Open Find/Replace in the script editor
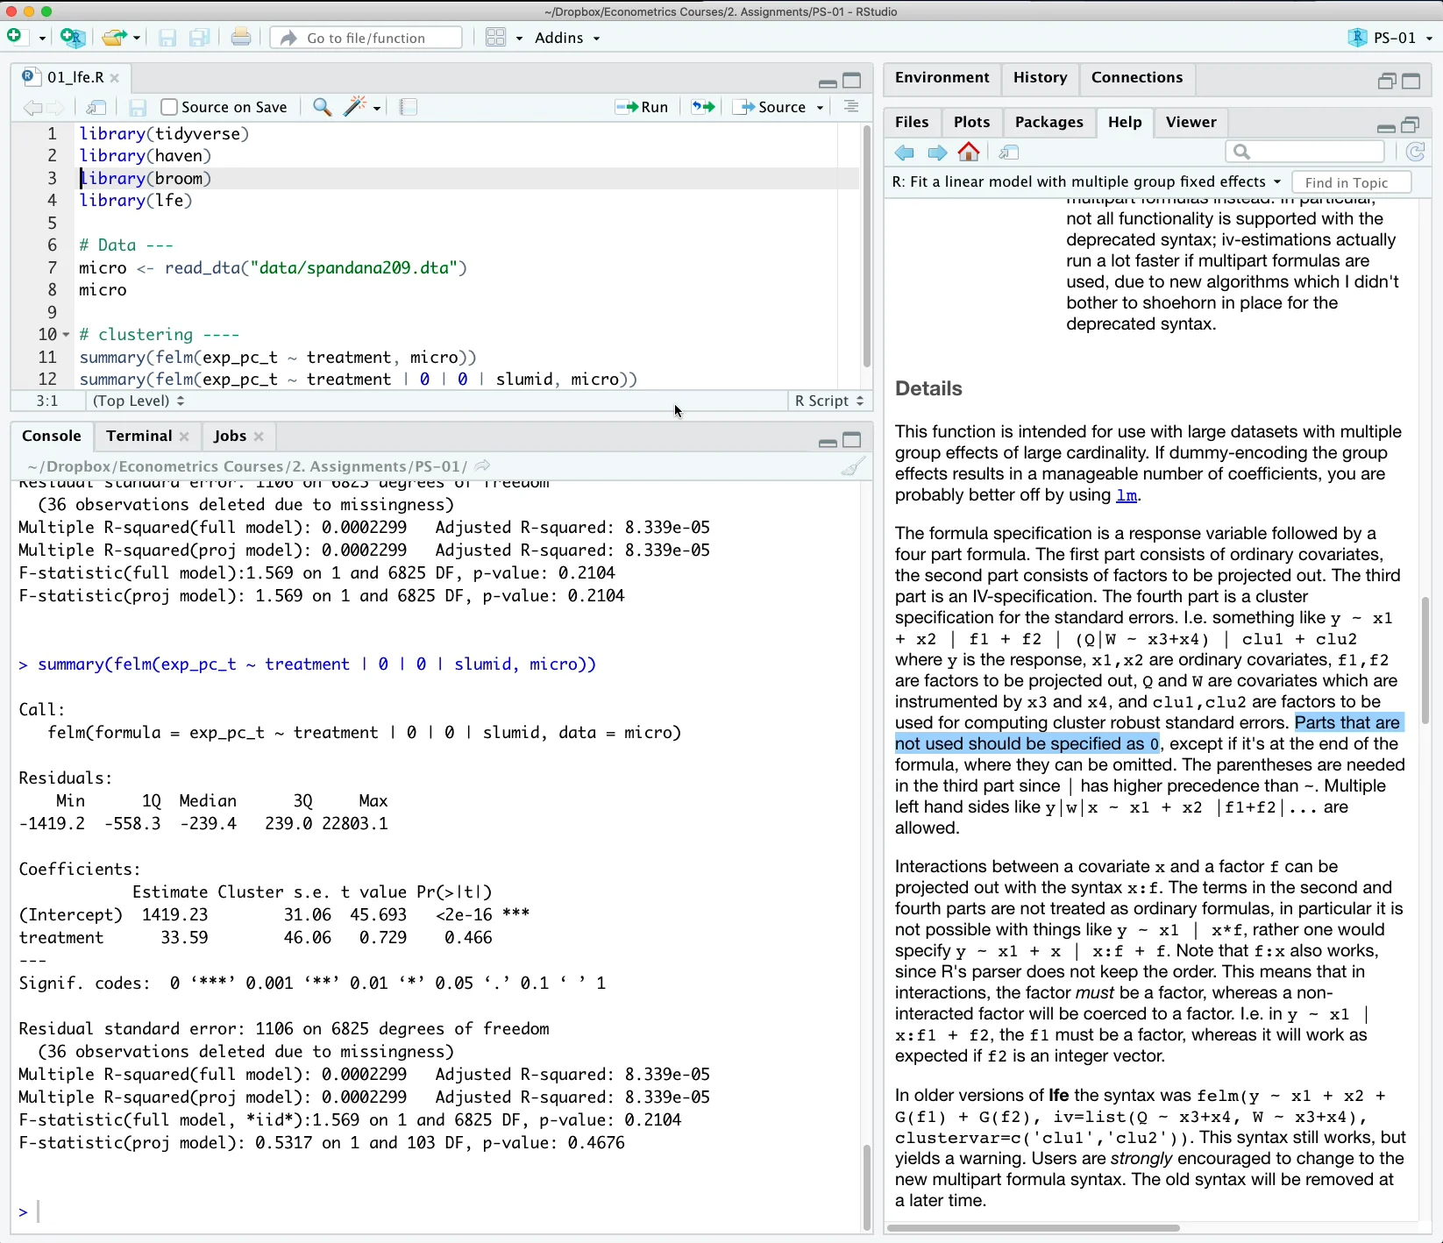The width and height of the screenshot is (1443, 1243). click(x=321, y=107)
